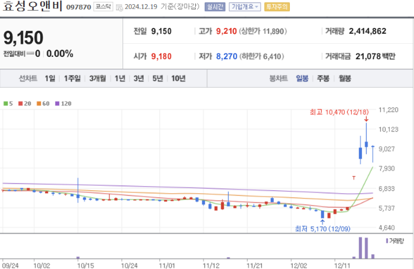The width and height of the screenshot is (414, 269).
Task: Click the 0.00% change rate
Action: (x=60, y=54)
